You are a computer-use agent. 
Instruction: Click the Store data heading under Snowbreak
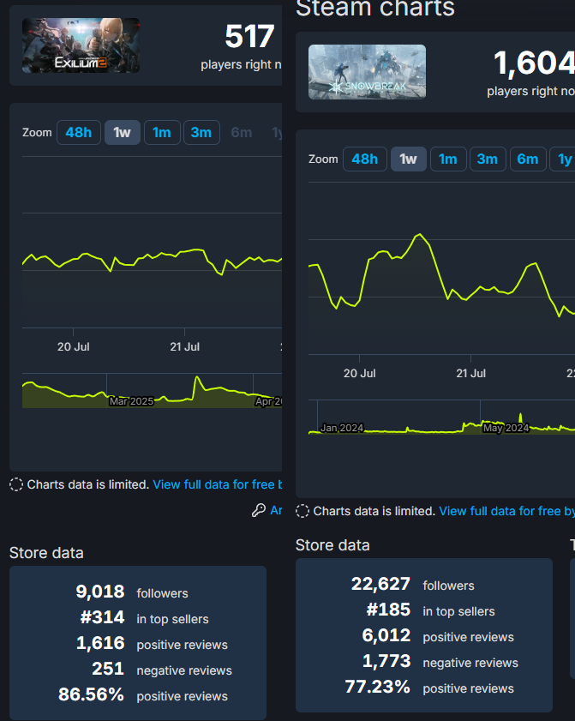332,545
